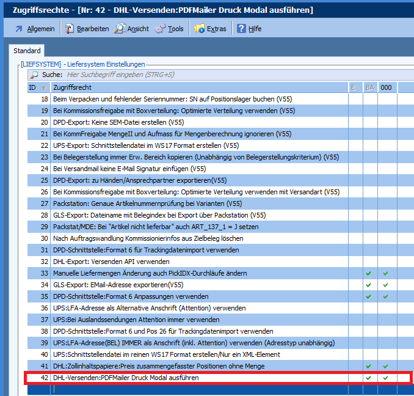This screenshot has width=414, height=396.
Task: Toggle BA checkmark for row 35
Action: 368,296
